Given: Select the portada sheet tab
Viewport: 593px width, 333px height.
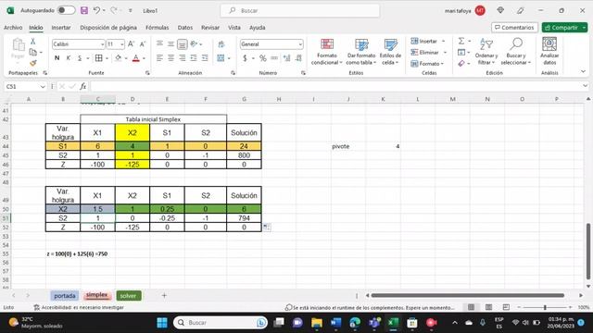Looking at the screenshot, I should [64, 296].
